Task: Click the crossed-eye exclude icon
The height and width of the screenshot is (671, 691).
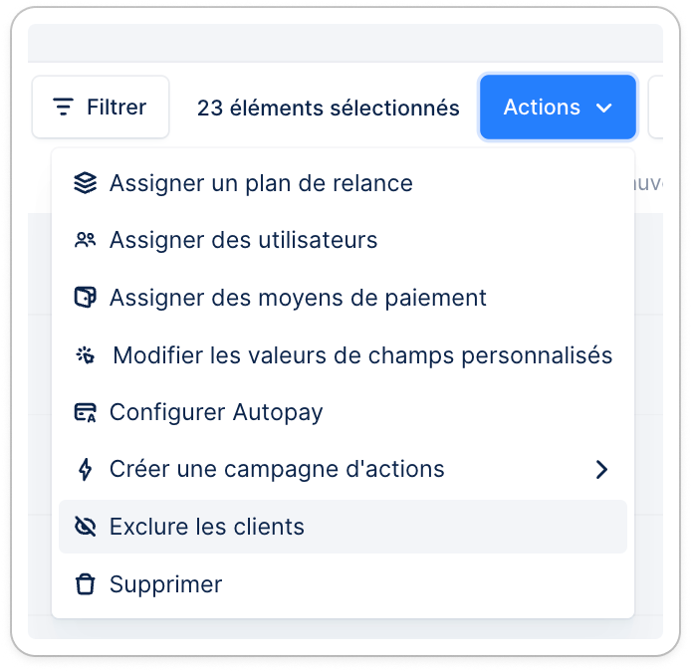Action: [85, 527]
